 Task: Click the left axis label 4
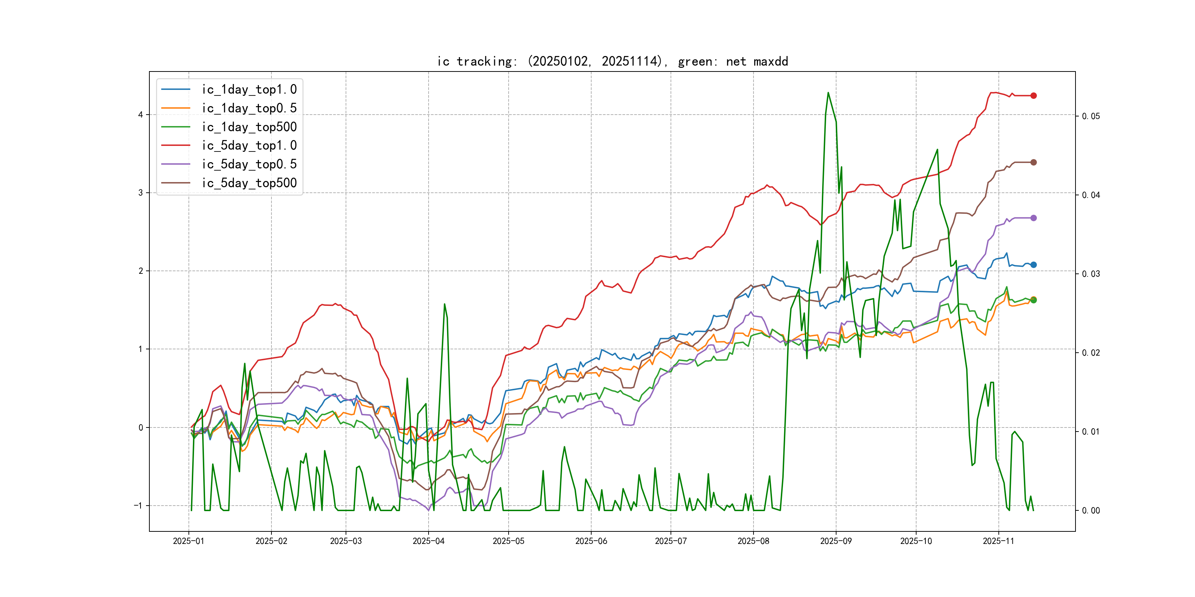click(141, 115)
